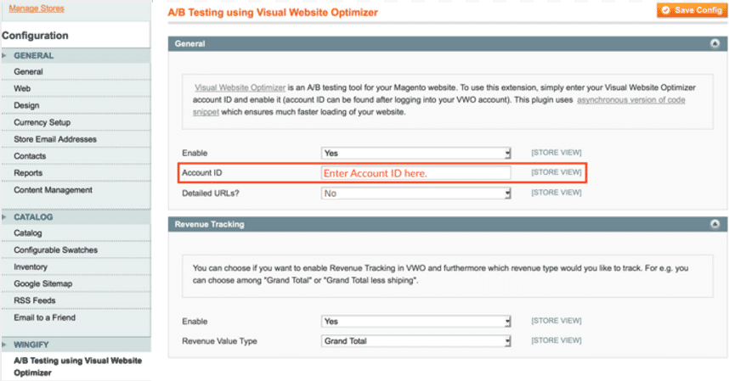
Task: Click the Configuration sidebar heading
Action: pyautogui.click(x=35, y=36)
